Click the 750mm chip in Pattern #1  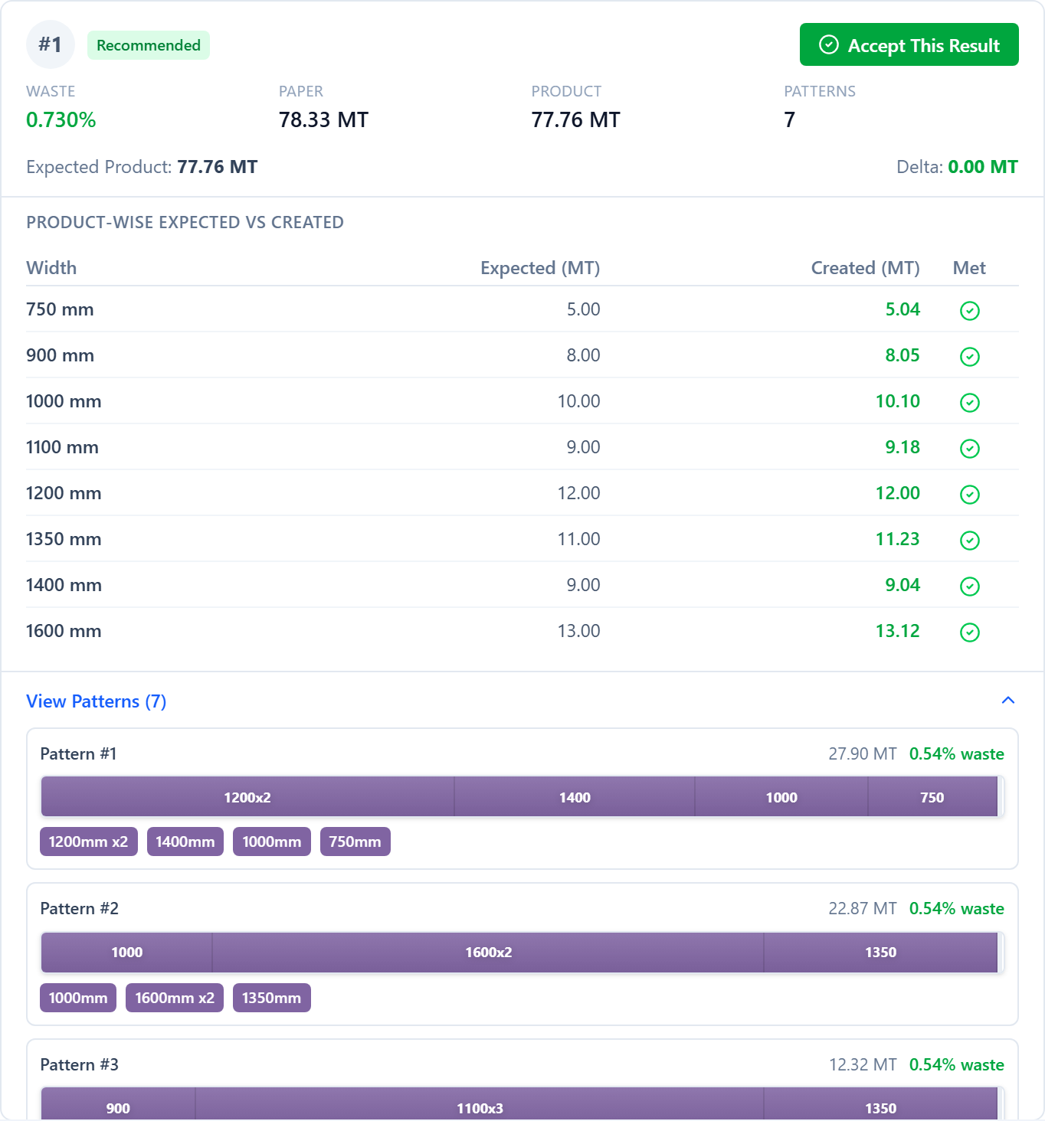(355, 842)
